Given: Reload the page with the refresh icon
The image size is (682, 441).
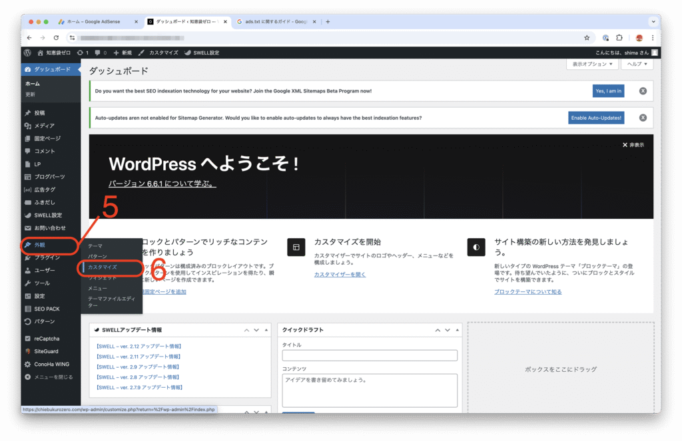Looking at the screenshot, I should point(56,38).
